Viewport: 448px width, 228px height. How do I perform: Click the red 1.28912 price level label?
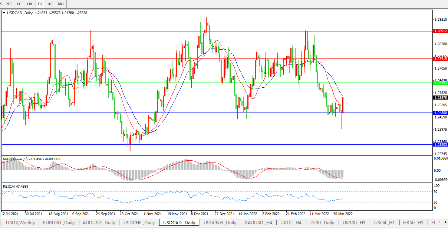click(x=441, y=31)
